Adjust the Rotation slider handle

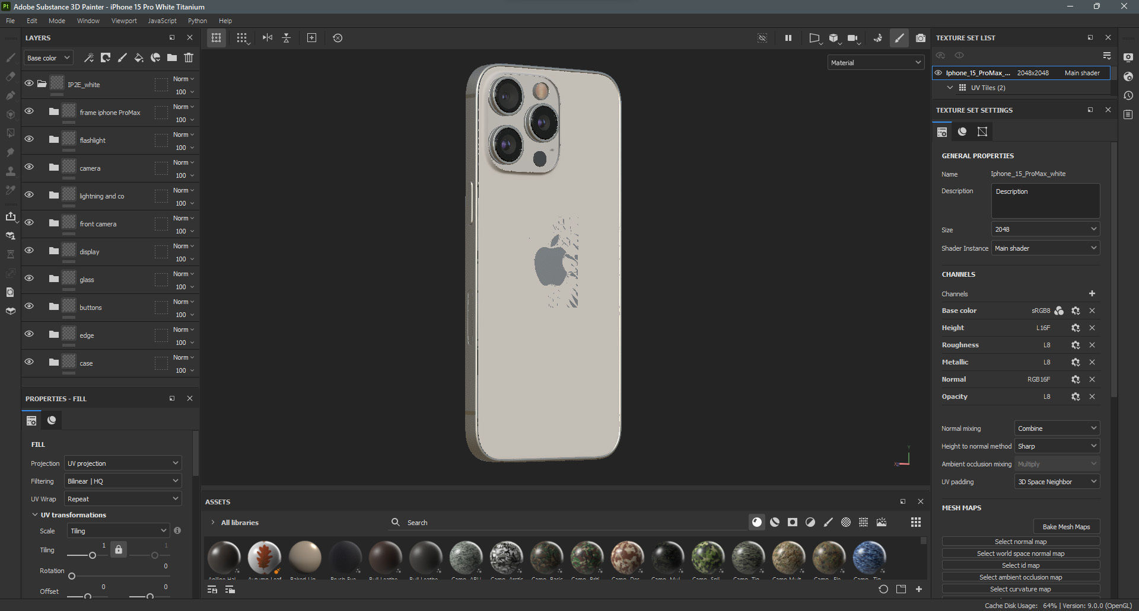pyautogui.click(x=72, y=575)
